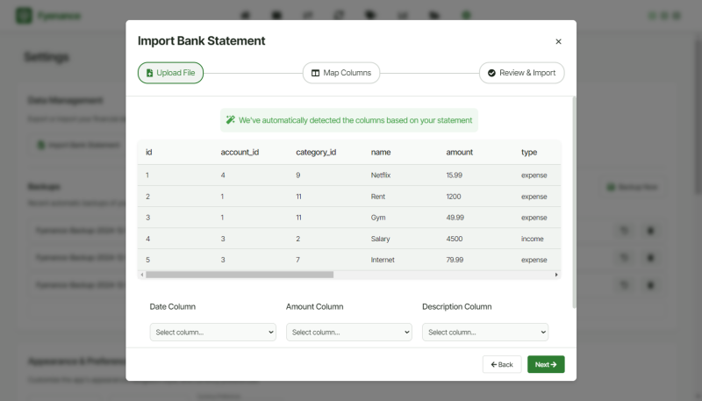702x401 pixels.
Task: Select the Netflix cell in the table
Action: (x=381, y=175)
